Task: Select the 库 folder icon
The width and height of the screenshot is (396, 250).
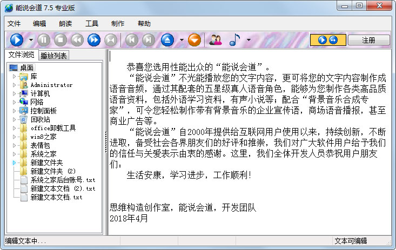Action: pyautogui.click(x=24, y=76)
